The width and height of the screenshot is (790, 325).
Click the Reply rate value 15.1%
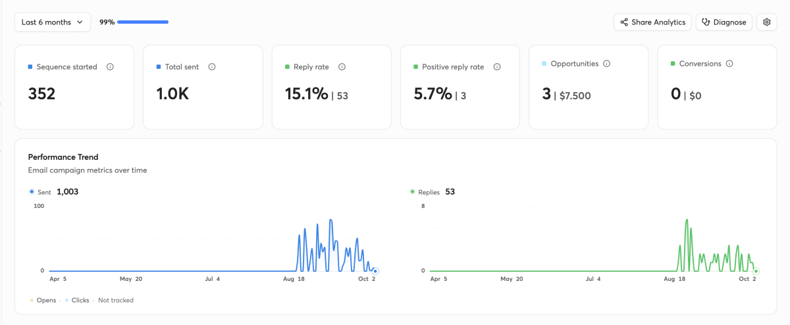click(306, 94)
